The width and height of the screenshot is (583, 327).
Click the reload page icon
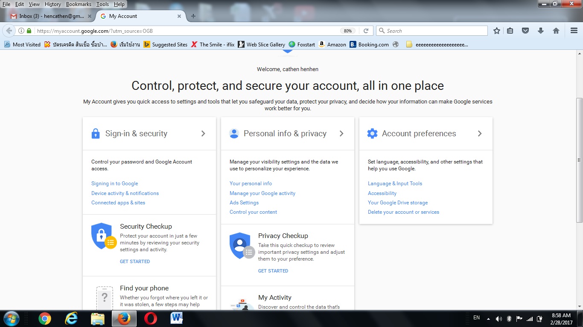pos(366,31)
